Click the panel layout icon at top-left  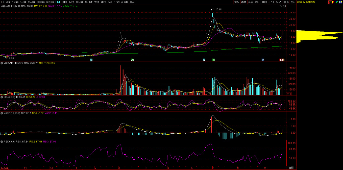(2, 2)
